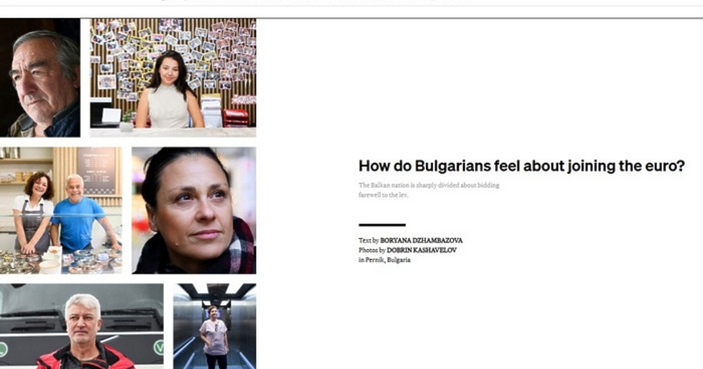Select the couple behind food counter photo

point(61,210)
